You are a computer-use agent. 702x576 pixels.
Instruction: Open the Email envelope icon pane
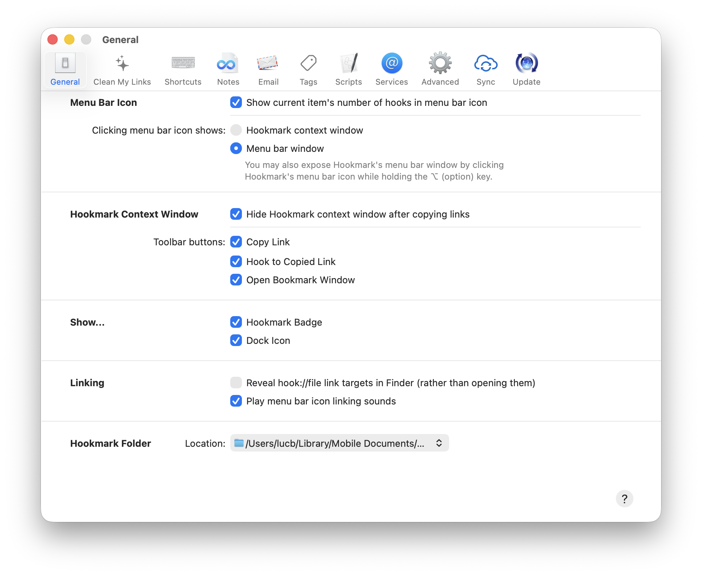pyautogui.click(x=268, y=64)
